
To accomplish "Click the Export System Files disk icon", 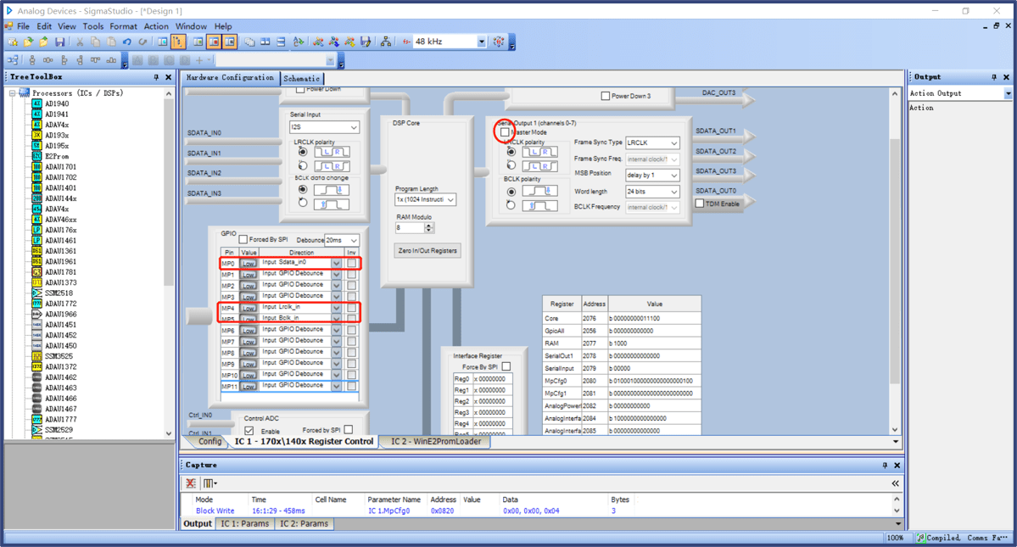I will [366, 41].
